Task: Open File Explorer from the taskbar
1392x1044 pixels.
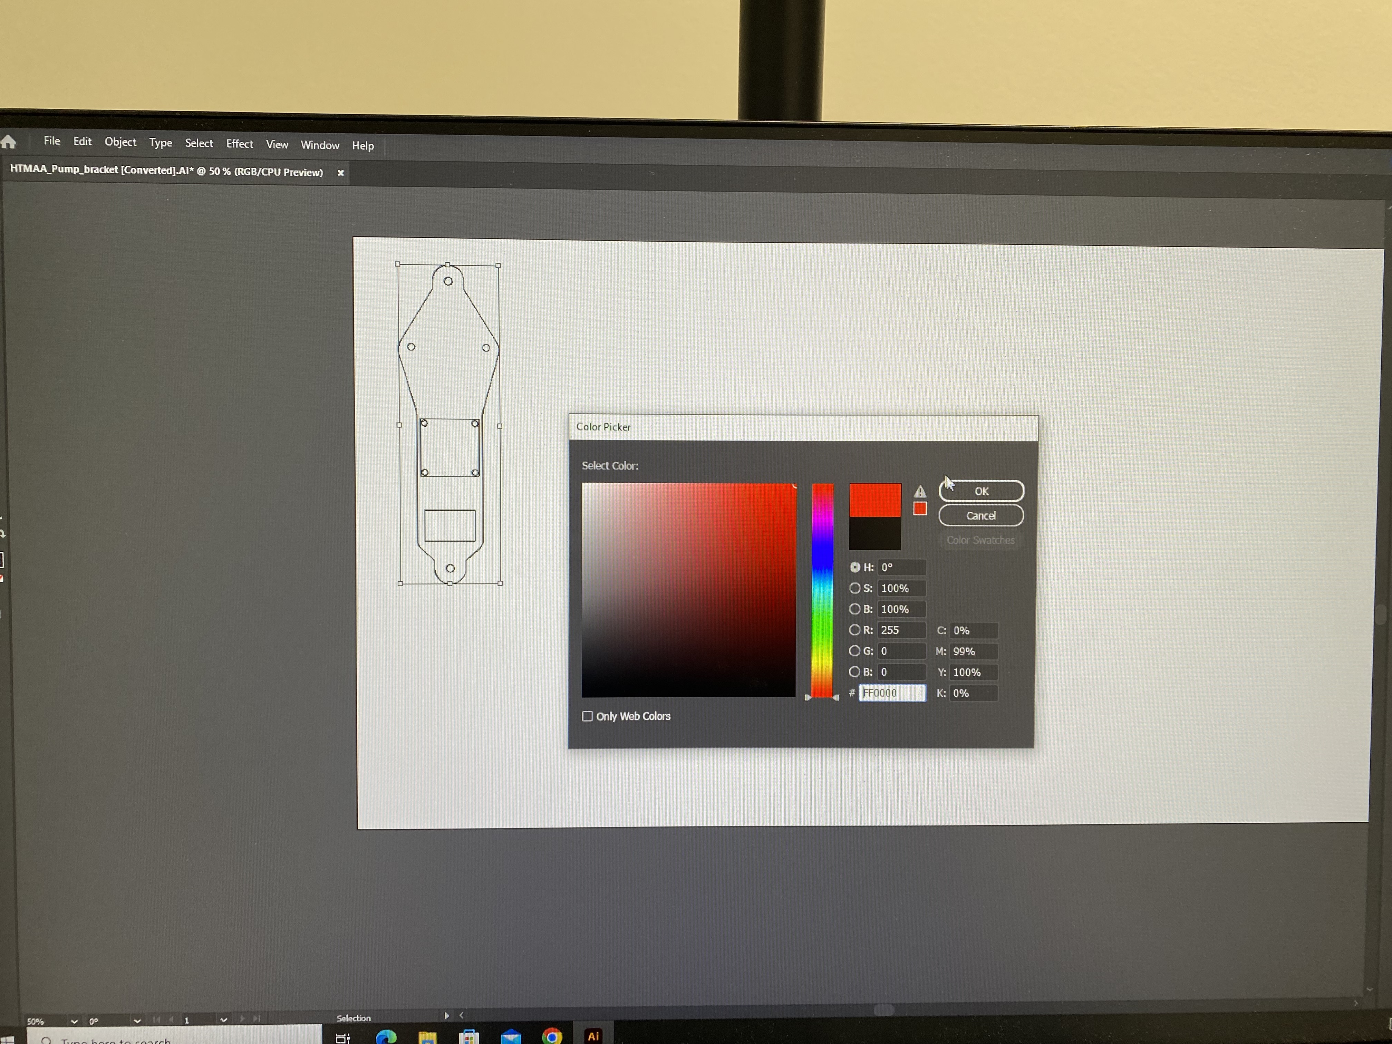Action: tap(427, 1037)
